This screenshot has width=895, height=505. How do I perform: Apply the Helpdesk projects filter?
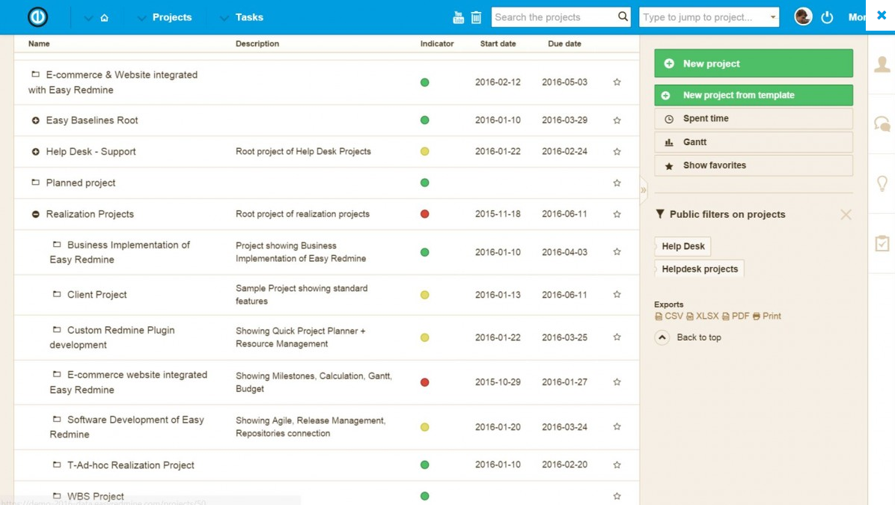coord(699,269)
